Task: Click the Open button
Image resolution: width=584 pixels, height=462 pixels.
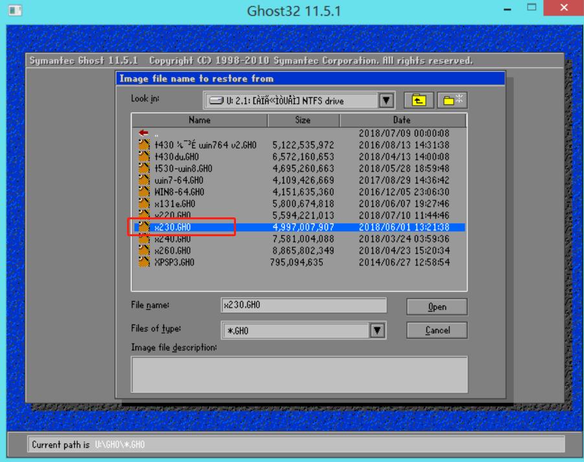Action: coord(438,307)
